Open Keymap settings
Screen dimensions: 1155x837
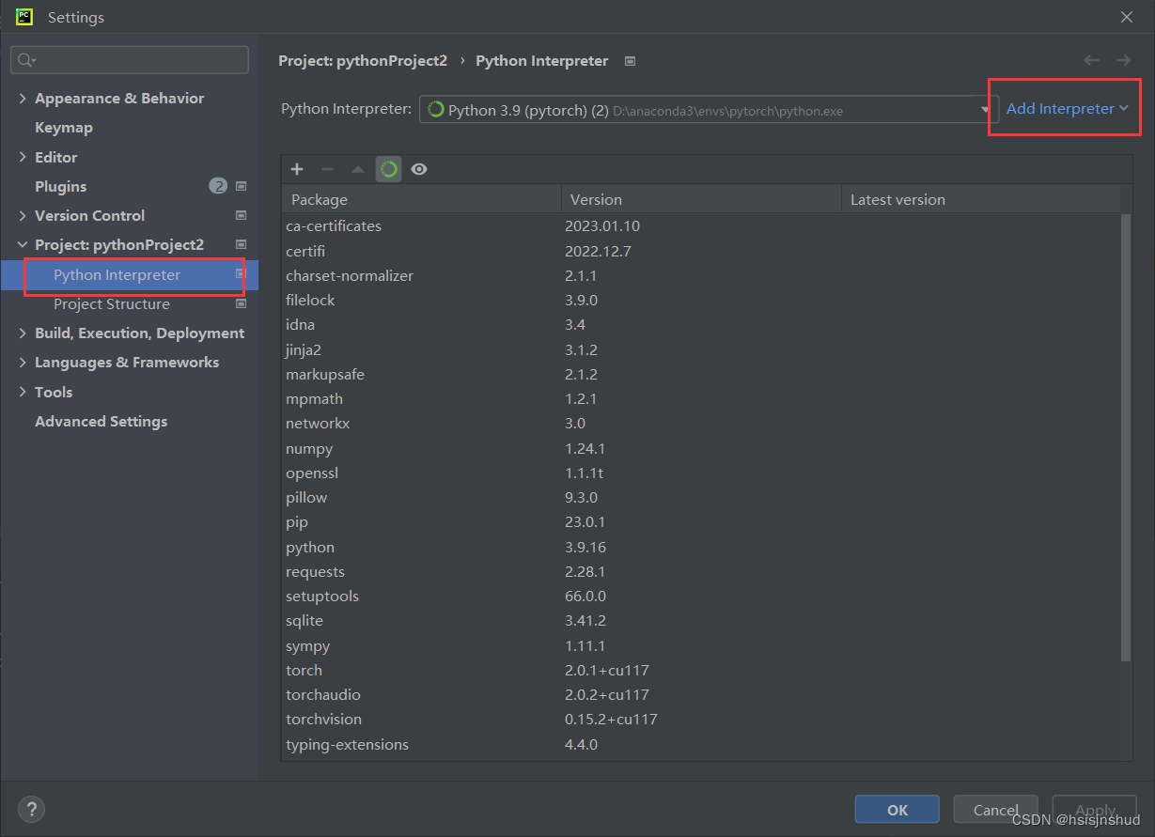click(64, 127)
